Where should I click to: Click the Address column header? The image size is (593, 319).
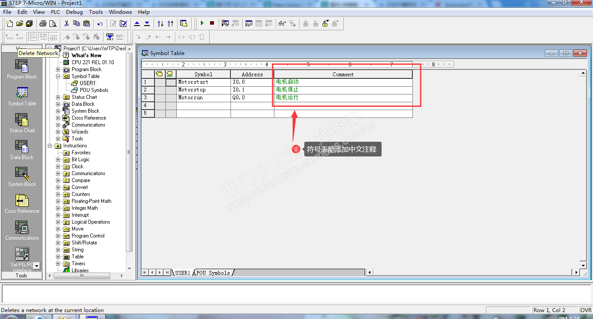coord(252,74)
